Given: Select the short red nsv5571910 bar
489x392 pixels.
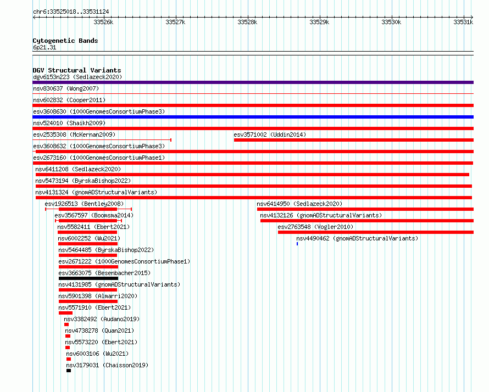Looking at the screenshot, I should pyautogui.click(x=65, y=313).
